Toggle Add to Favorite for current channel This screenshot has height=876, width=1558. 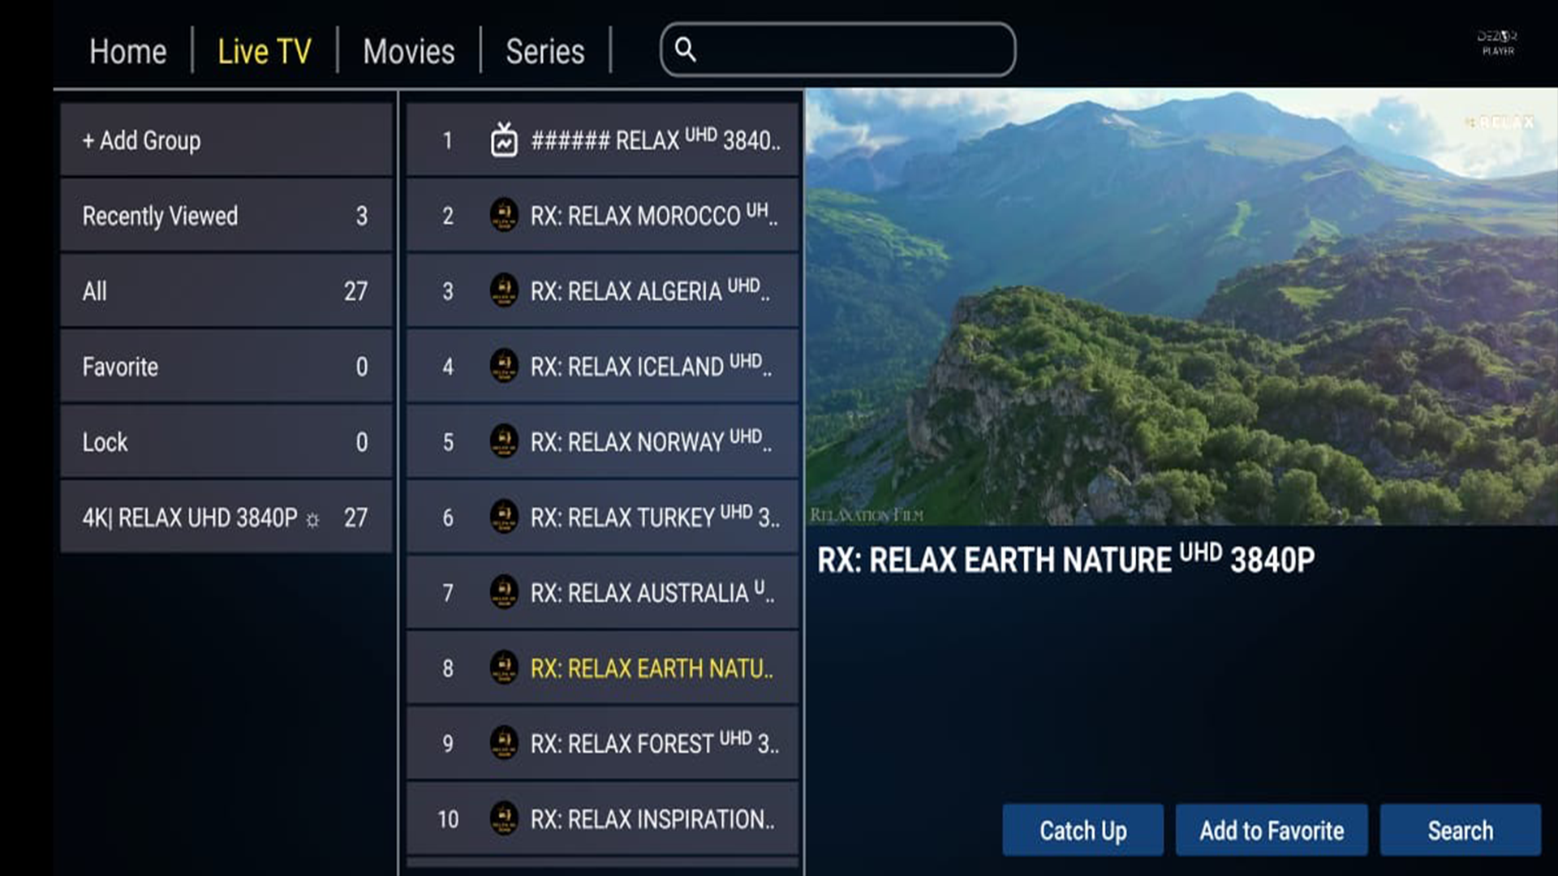[x=1271, y=830]
